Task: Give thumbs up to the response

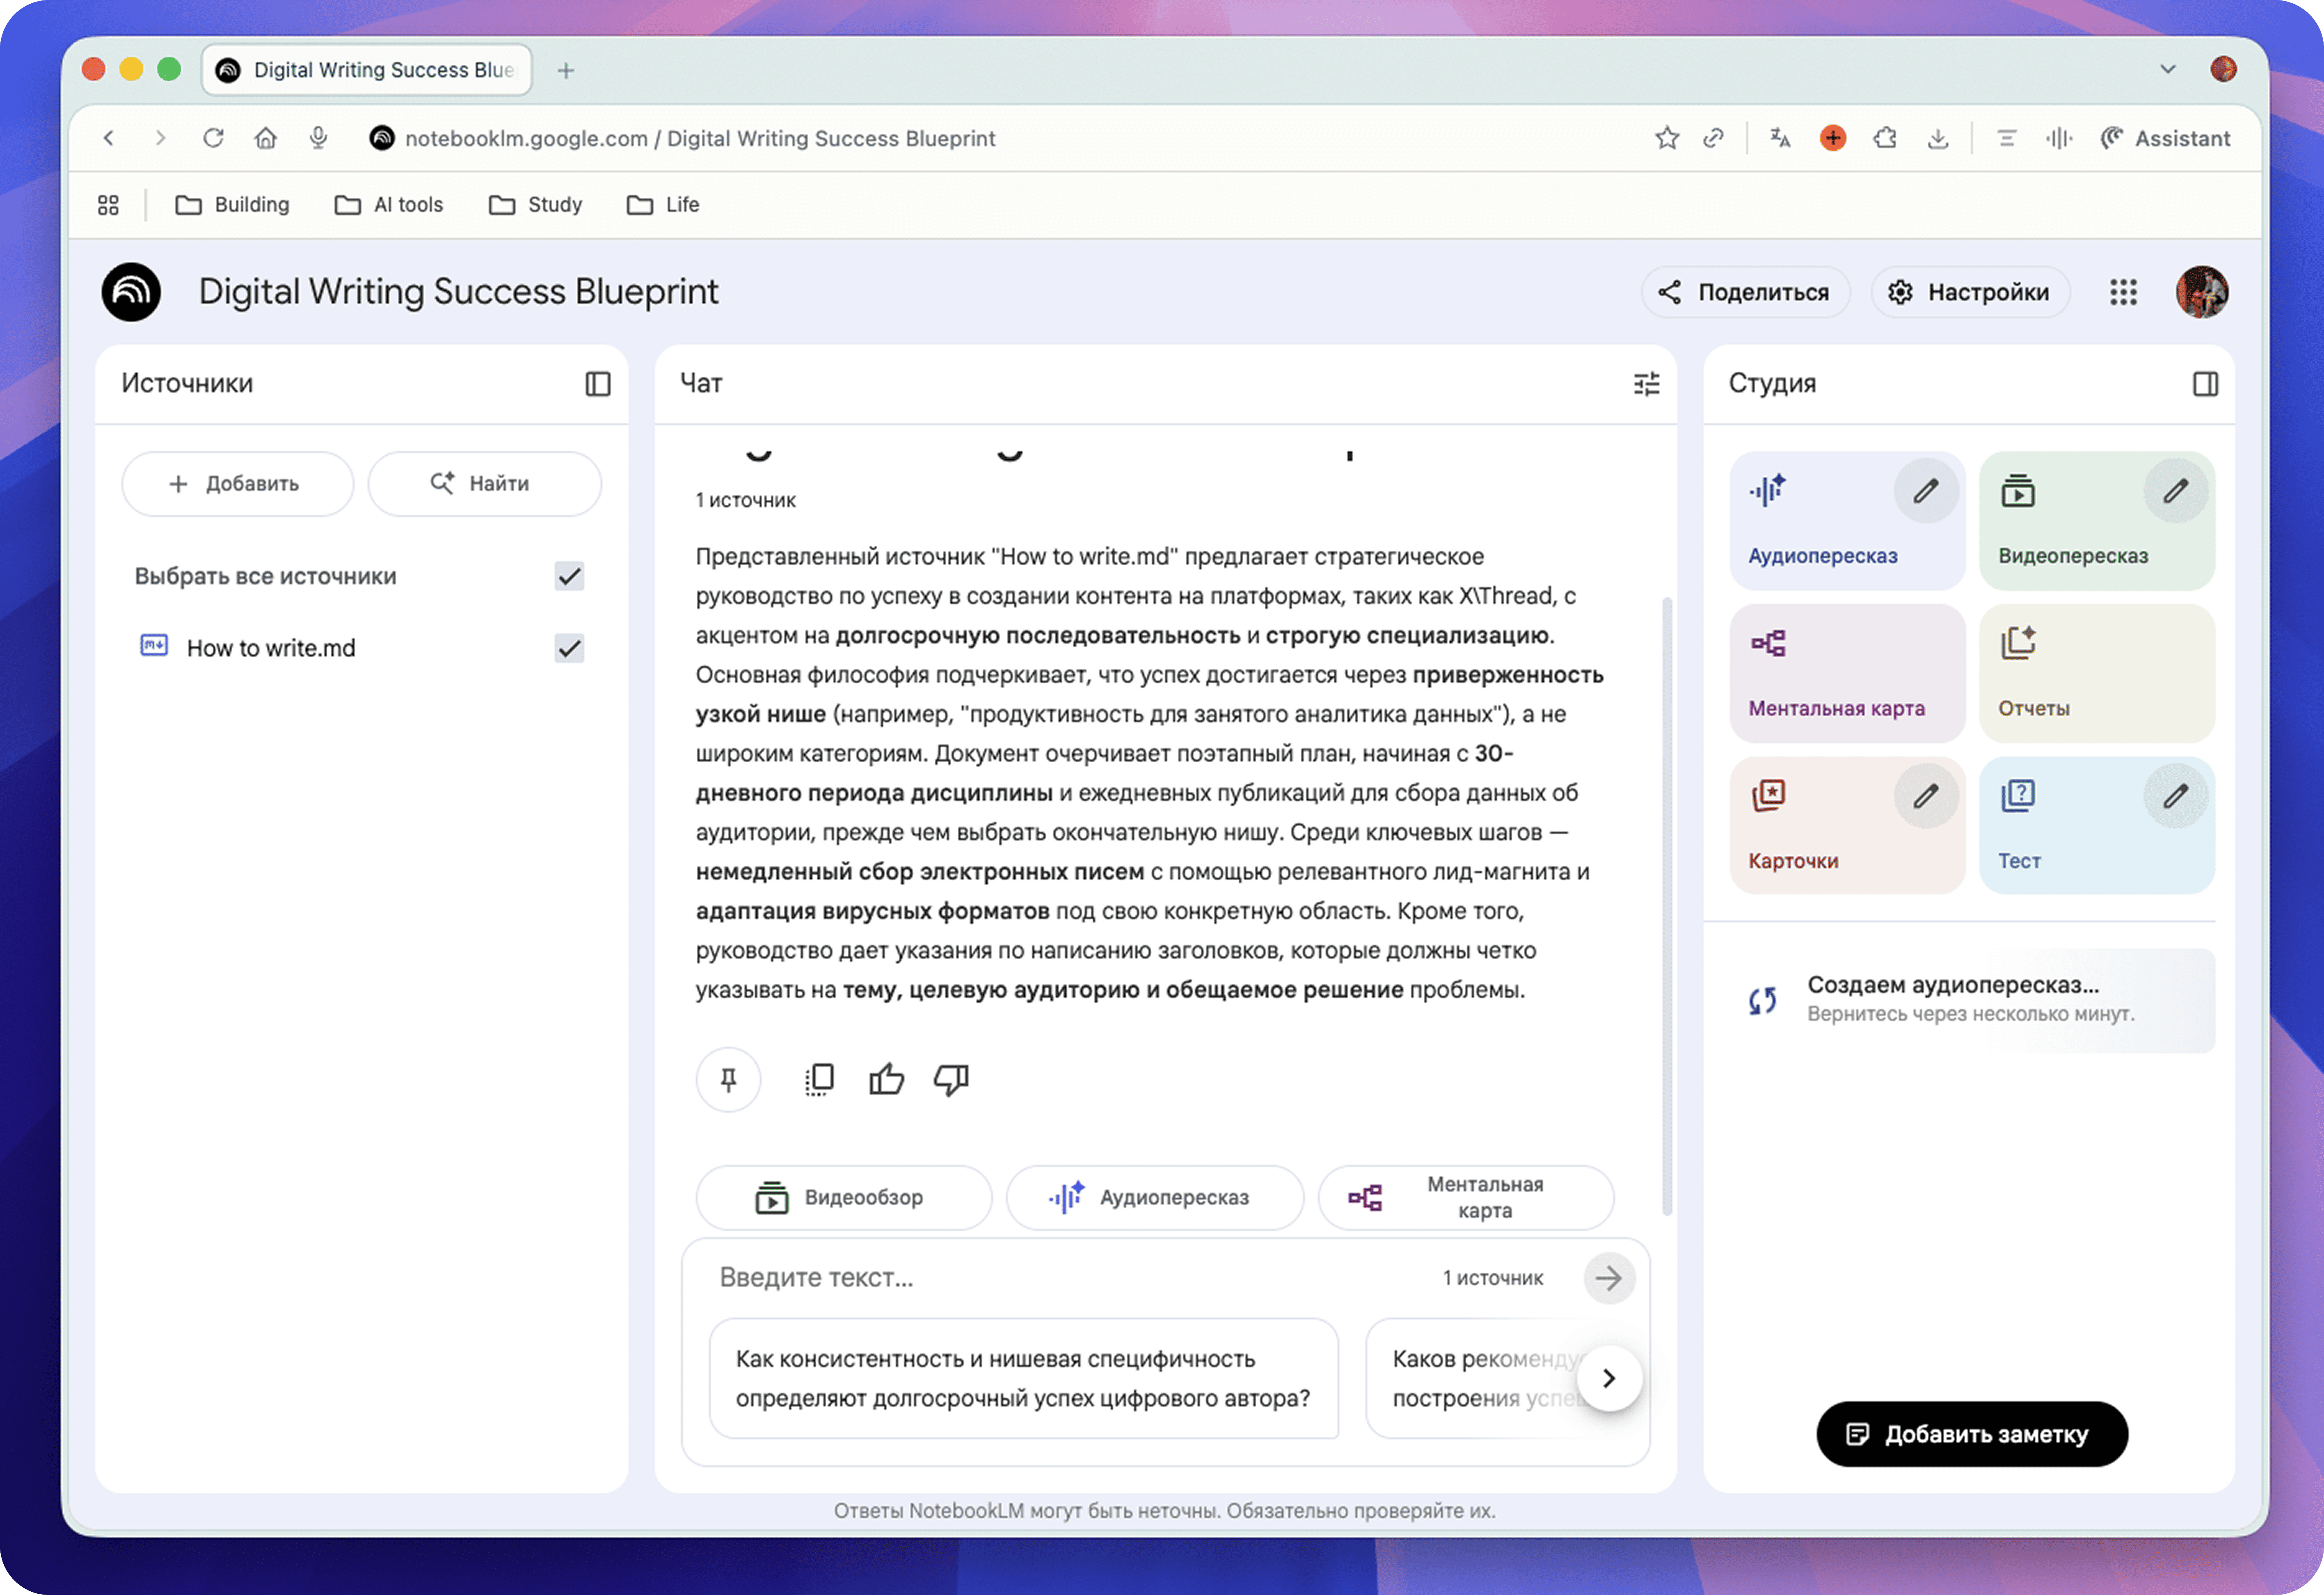Action: pyautogui.click(x=886, y=1079)
